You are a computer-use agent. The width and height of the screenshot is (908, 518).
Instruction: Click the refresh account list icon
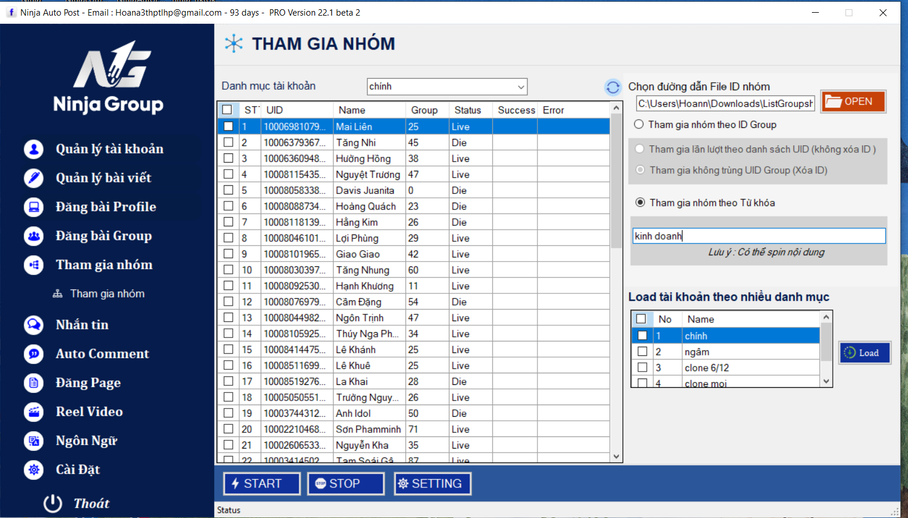[613, 87]
